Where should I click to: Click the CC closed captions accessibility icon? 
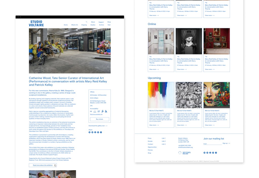click(x=91, y=111)
